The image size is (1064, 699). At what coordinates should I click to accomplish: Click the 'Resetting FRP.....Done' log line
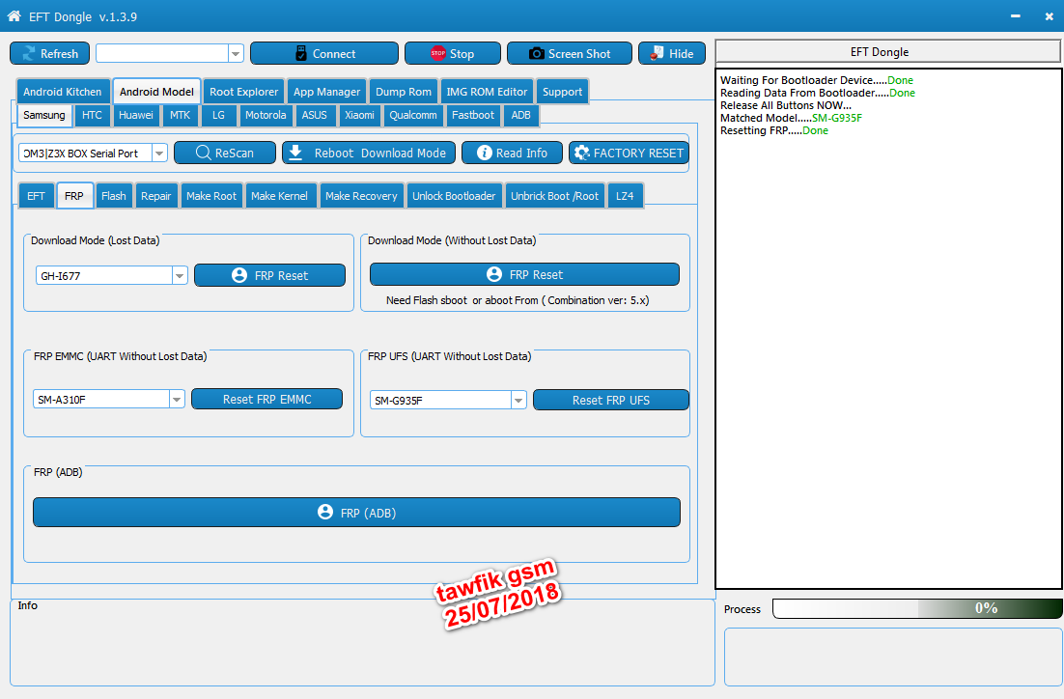[774, 130]
